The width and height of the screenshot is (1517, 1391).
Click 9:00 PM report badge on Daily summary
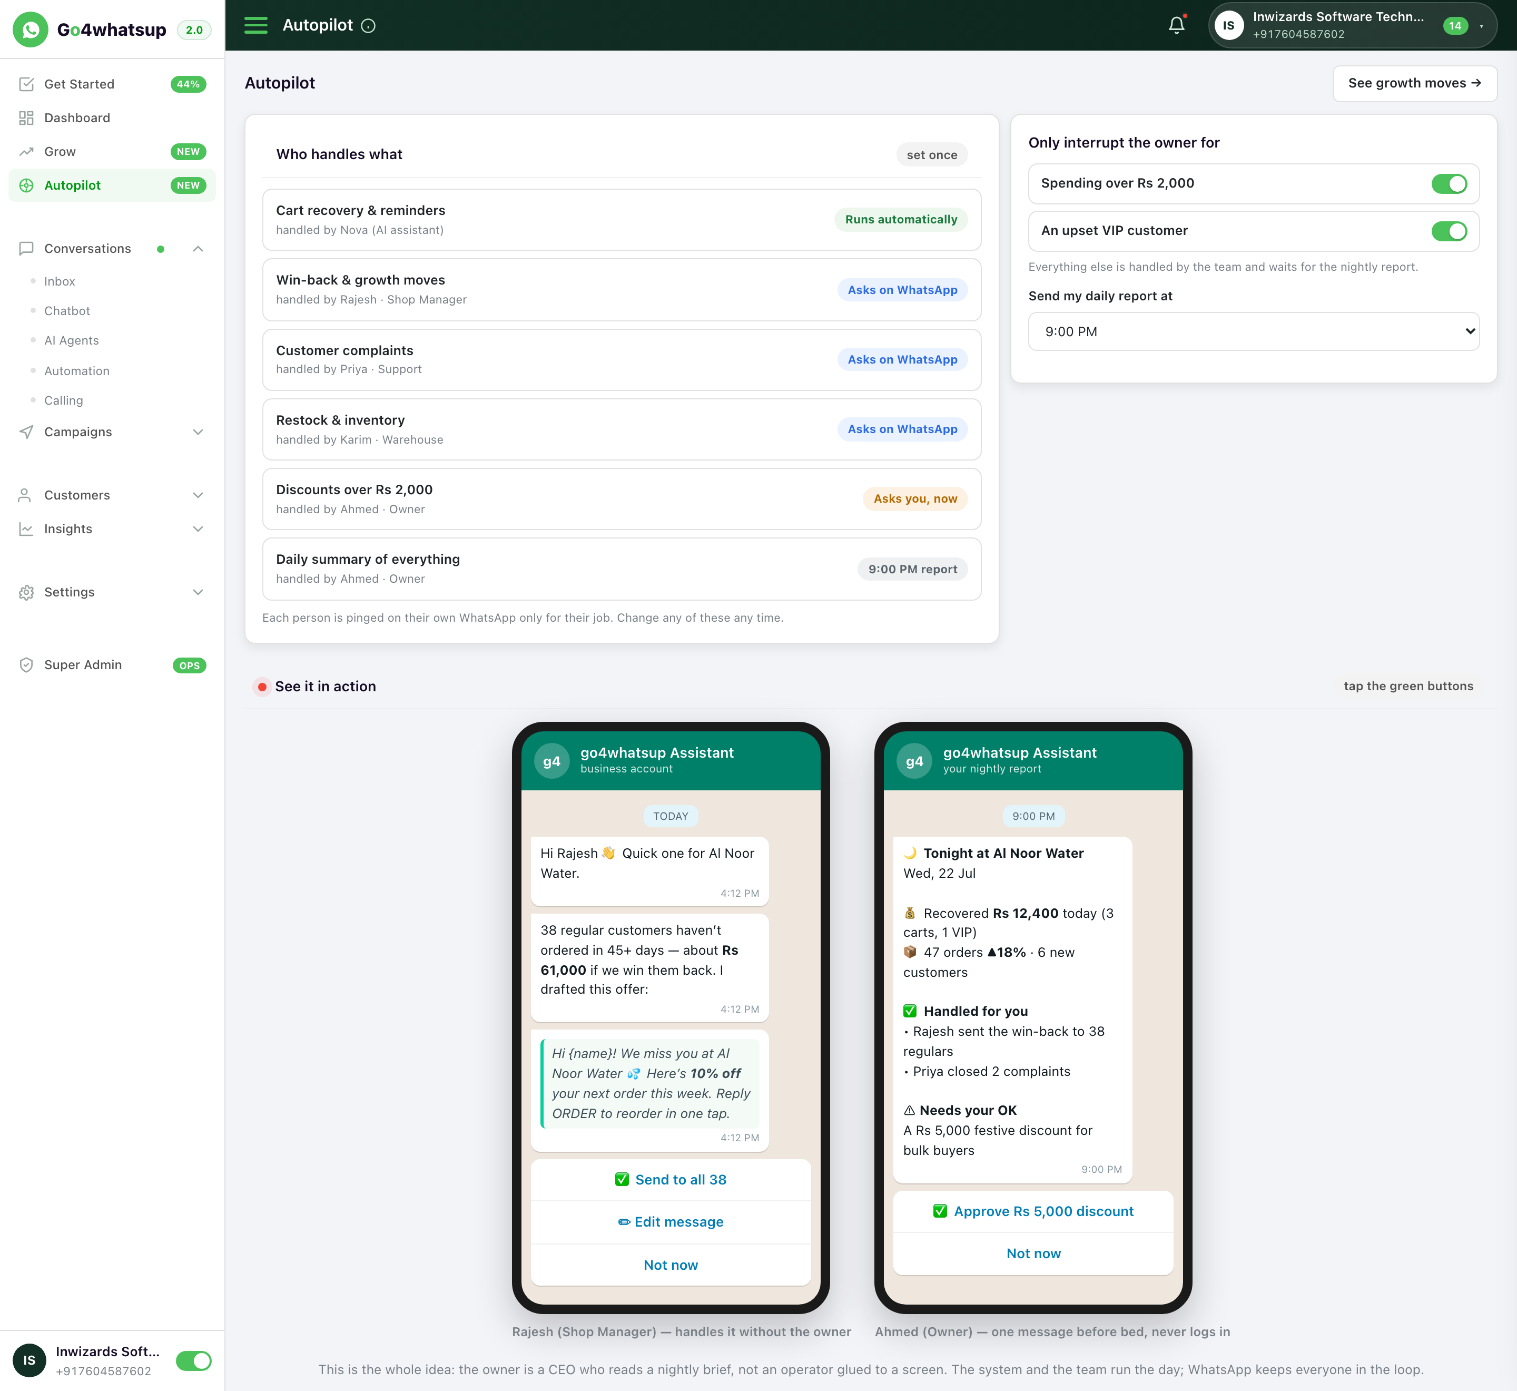tap(913, 569)
